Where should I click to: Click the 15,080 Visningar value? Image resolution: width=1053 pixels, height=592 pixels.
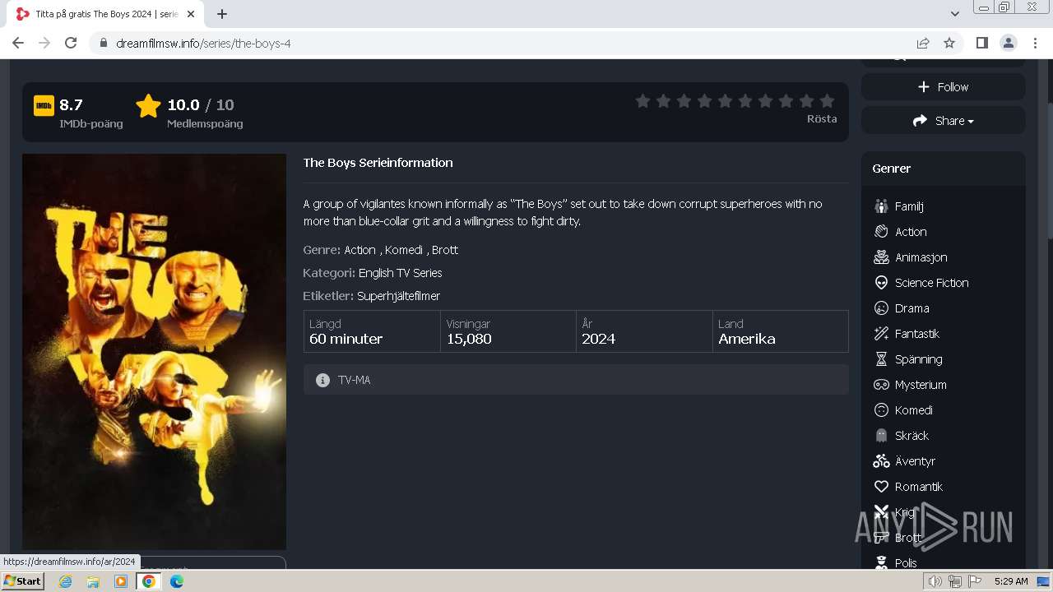click(469, 339)
